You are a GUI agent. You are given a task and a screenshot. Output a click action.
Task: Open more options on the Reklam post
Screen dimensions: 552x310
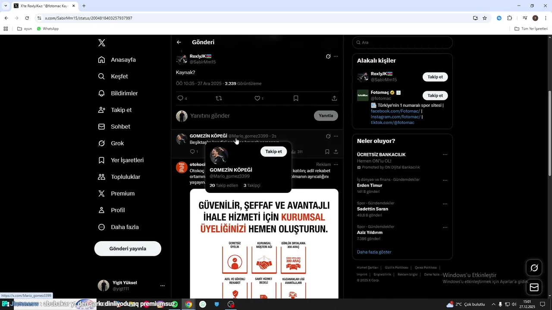pyautogui.click(x=336, y=164)
